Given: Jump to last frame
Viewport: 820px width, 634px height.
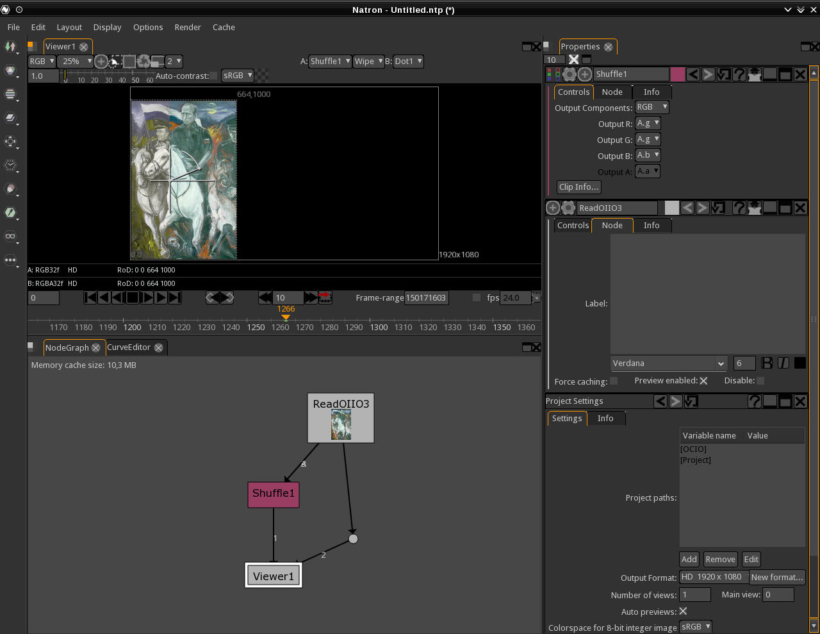Looking at the screenshot, I should point(175,297).
